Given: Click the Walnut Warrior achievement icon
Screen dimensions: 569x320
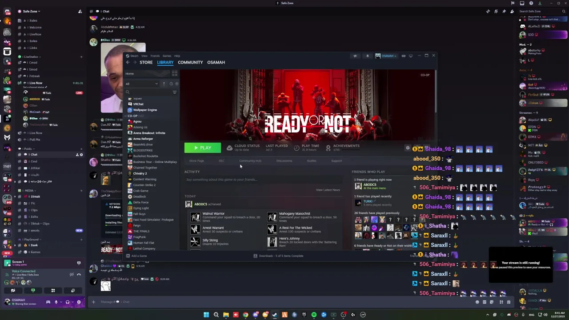Looking at the screenshot, I should (x=195, y=216).
